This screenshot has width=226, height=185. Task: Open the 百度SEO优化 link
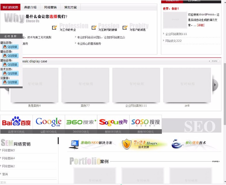16,132
